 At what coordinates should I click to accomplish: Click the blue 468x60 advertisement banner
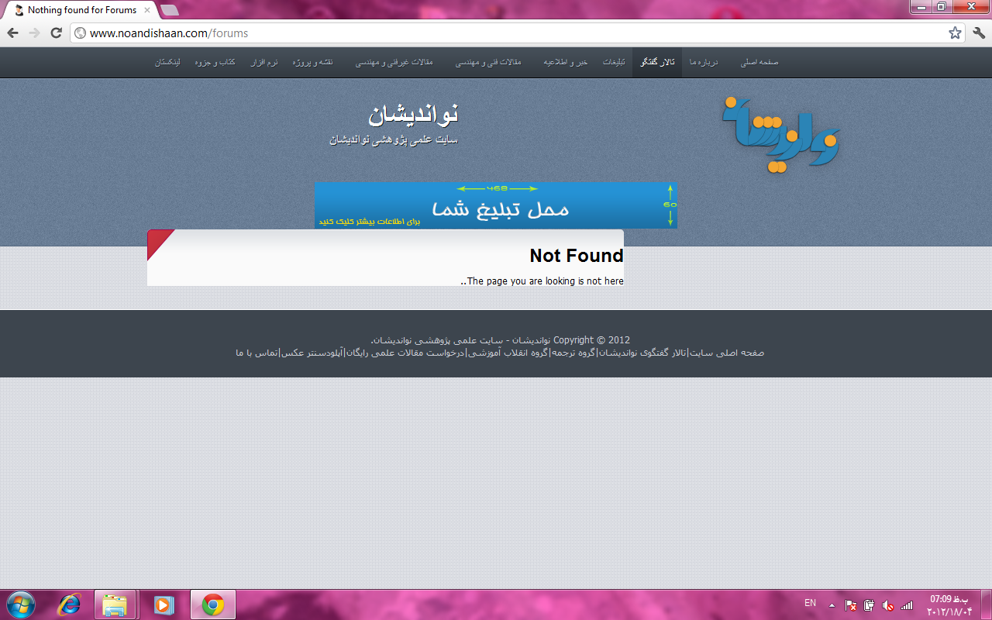pyautogui.click(x=495, y=205)
